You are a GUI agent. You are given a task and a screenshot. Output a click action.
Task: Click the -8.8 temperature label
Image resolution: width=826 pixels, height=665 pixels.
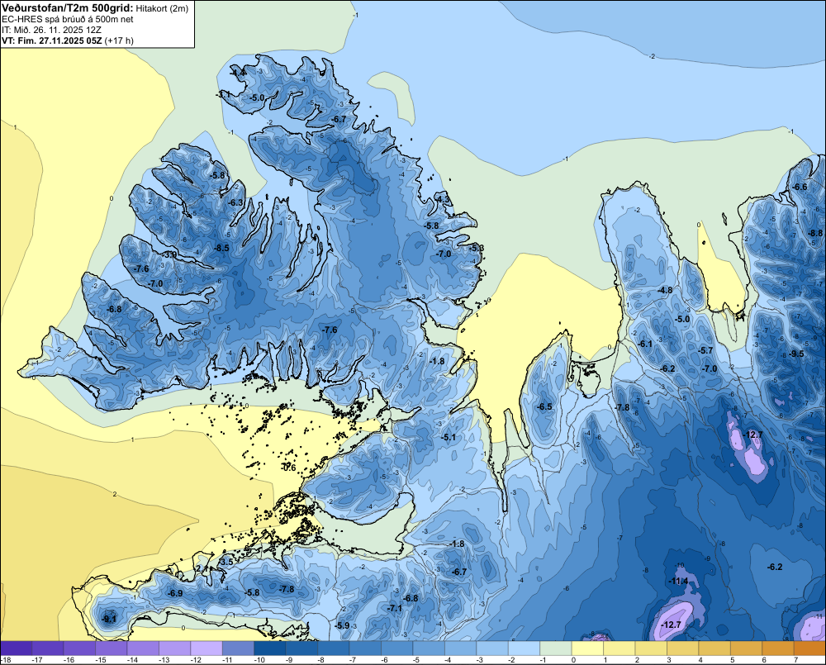pos(815,233)
